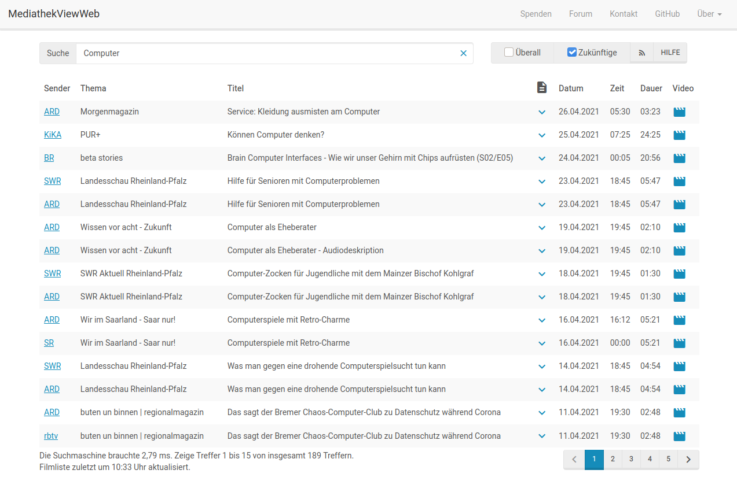This screenshot has width=737, height=481.
Task: Open the video for the rbtv entry
Action: coord(679,435)
